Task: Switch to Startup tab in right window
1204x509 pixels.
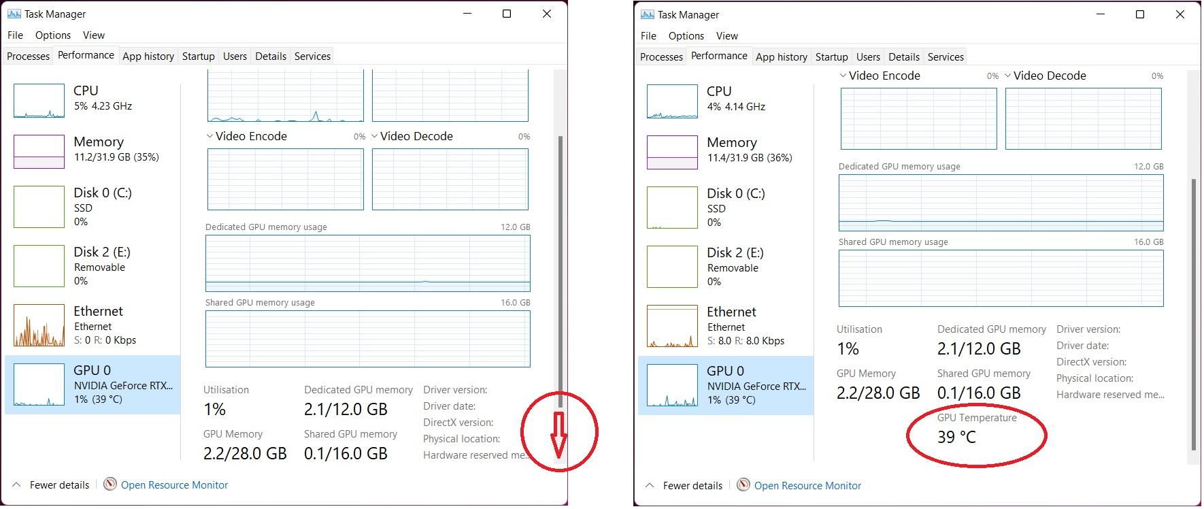Action: pos(831,57)
